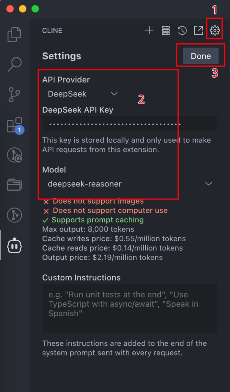Open Cline task history clock icon
Viewport: 230px width, 392px height.
[182, 31]
